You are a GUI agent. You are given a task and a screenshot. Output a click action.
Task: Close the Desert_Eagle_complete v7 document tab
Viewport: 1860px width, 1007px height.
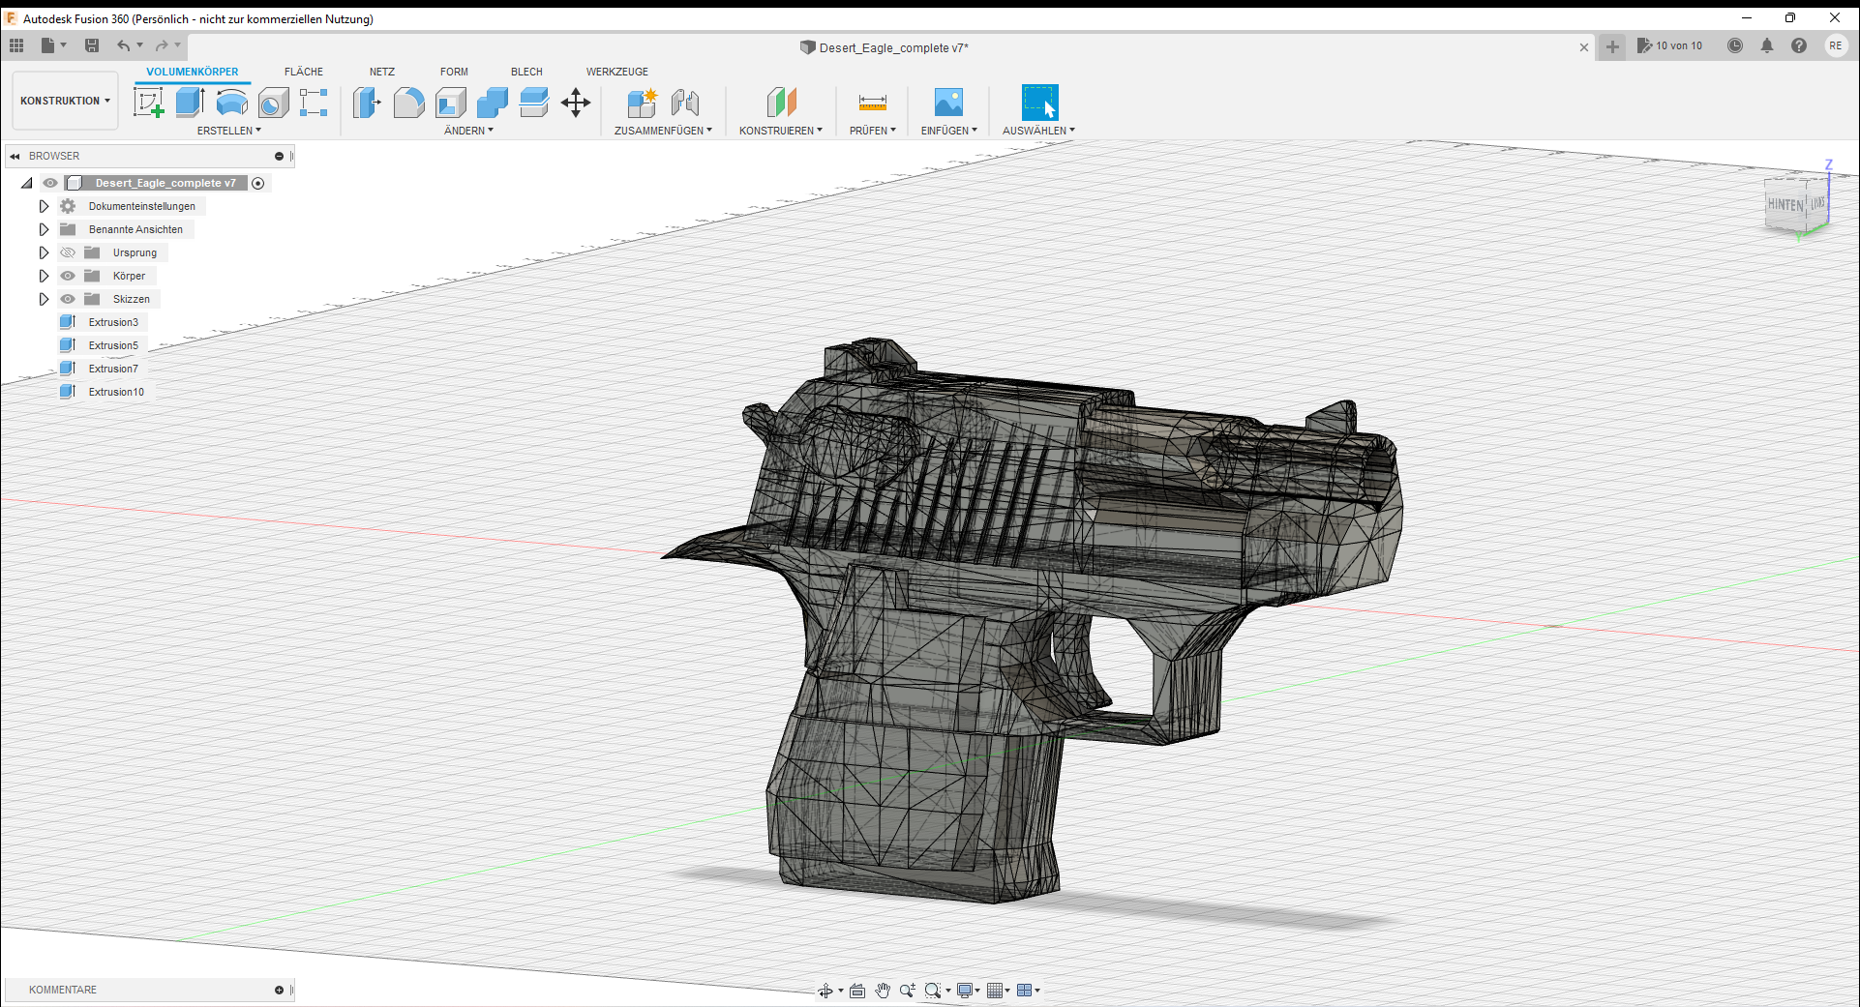1584,47
